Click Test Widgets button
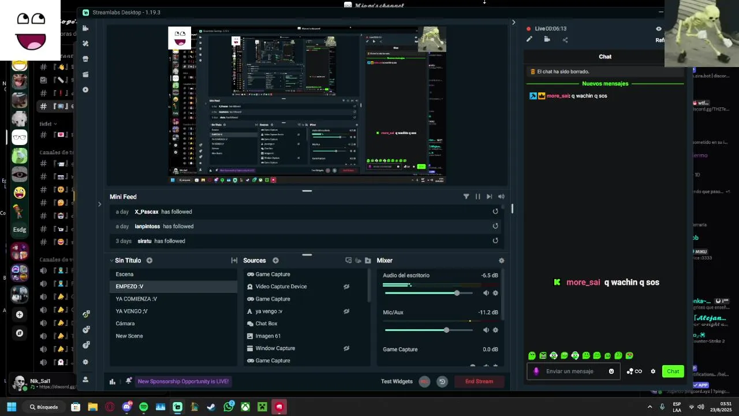This screenshot has width=739, height=416. tap(397, 381)
